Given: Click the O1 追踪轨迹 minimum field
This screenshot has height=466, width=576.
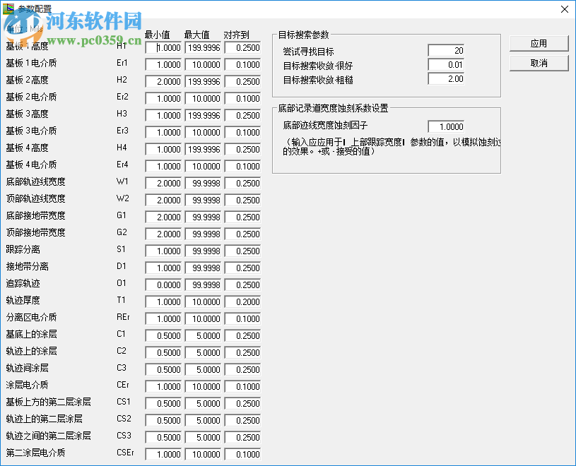Looking at the screenshot, I should (x=164, y=285).
